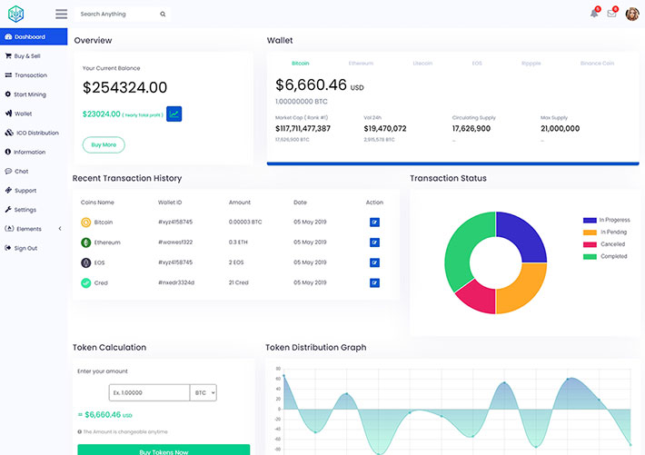This screenshot has height=455, width=645.
Task: Open the notifications bell icon
Action: click(x=594, y=14)
